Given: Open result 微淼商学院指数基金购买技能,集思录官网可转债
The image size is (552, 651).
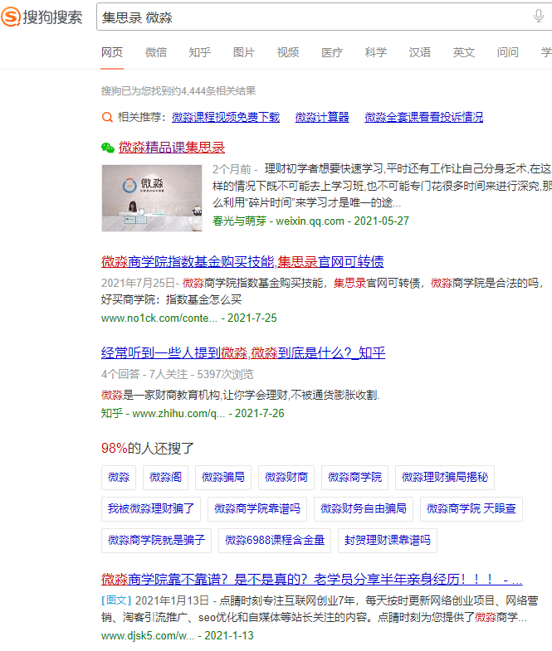Looking at the screenshot, I should pyautogui.click(x=242, y=261).
